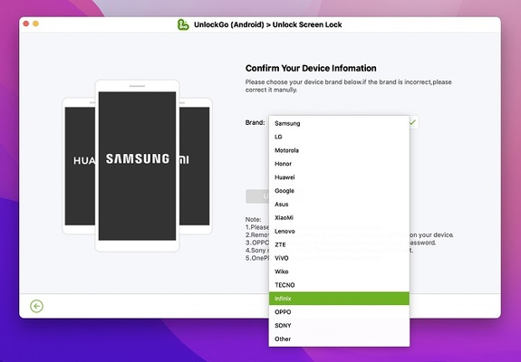Choose LG in the dropdown
521x362 pixels.
[x=339, y=137]
